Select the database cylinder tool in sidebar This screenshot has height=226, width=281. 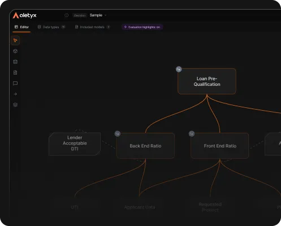click(x=15, y=62)
